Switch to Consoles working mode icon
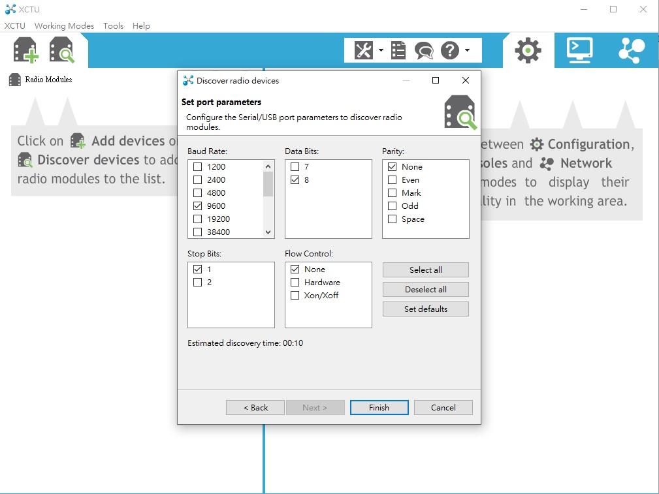Image resolution: width=659 pixels, height=494 pixels. point(579,50)
